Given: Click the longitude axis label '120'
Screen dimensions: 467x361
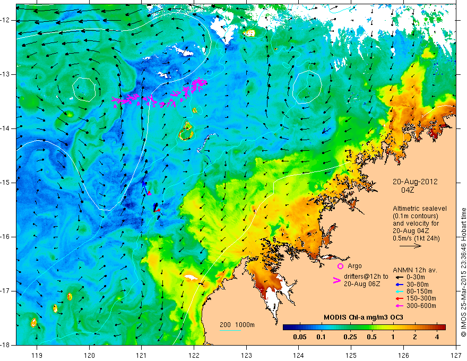Looking at the screenshot, I should [89, 355].
